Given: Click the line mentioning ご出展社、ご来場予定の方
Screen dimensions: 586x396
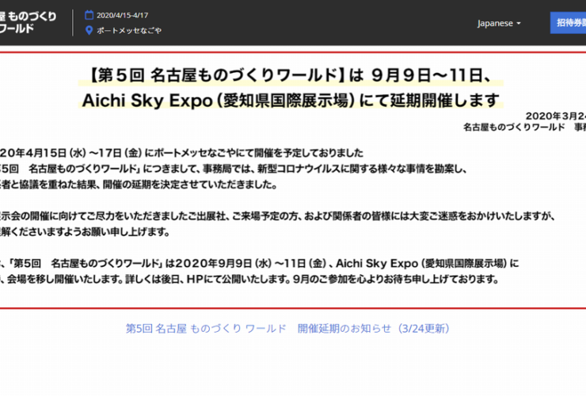Looking at the screenshot, I should [278, 215].
